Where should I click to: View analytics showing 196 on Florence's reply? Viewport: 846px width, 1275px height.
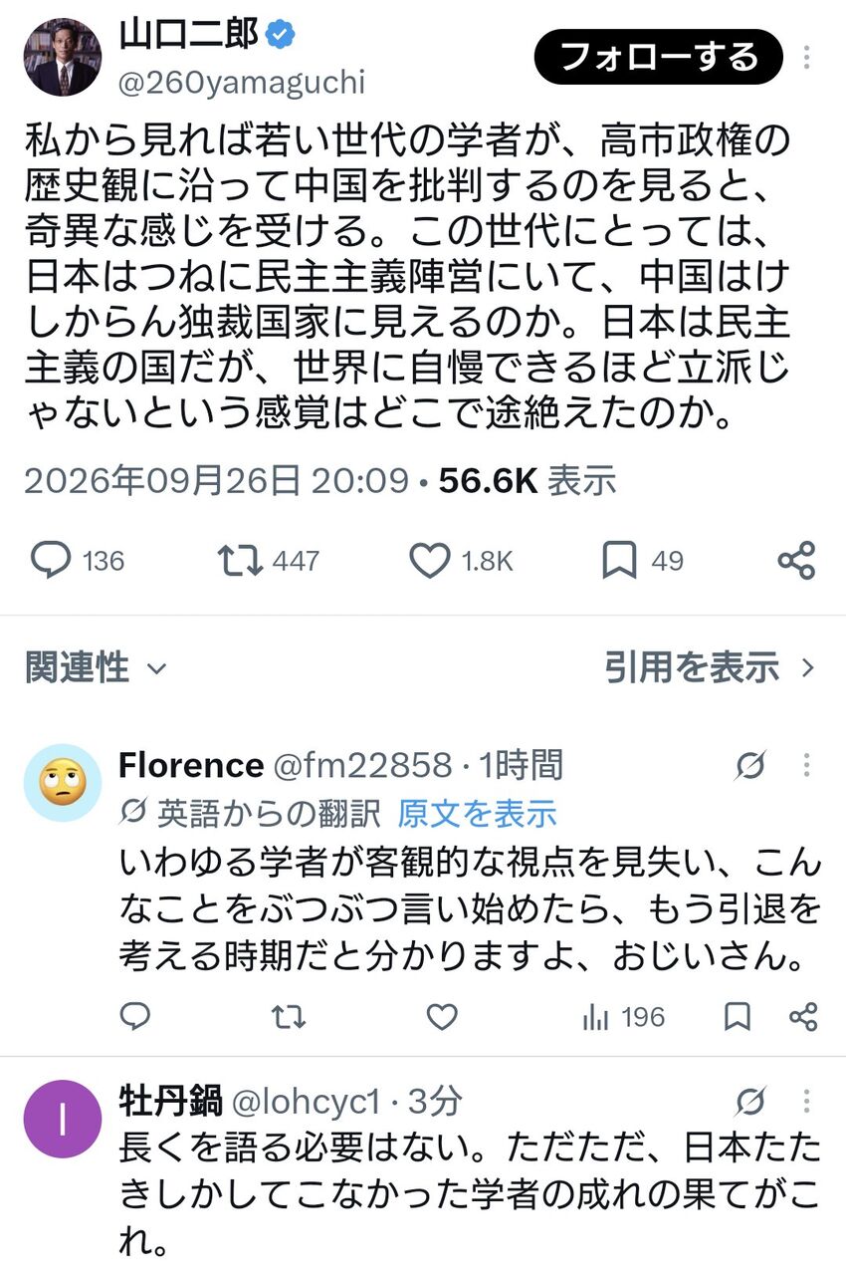(622, 1017)
